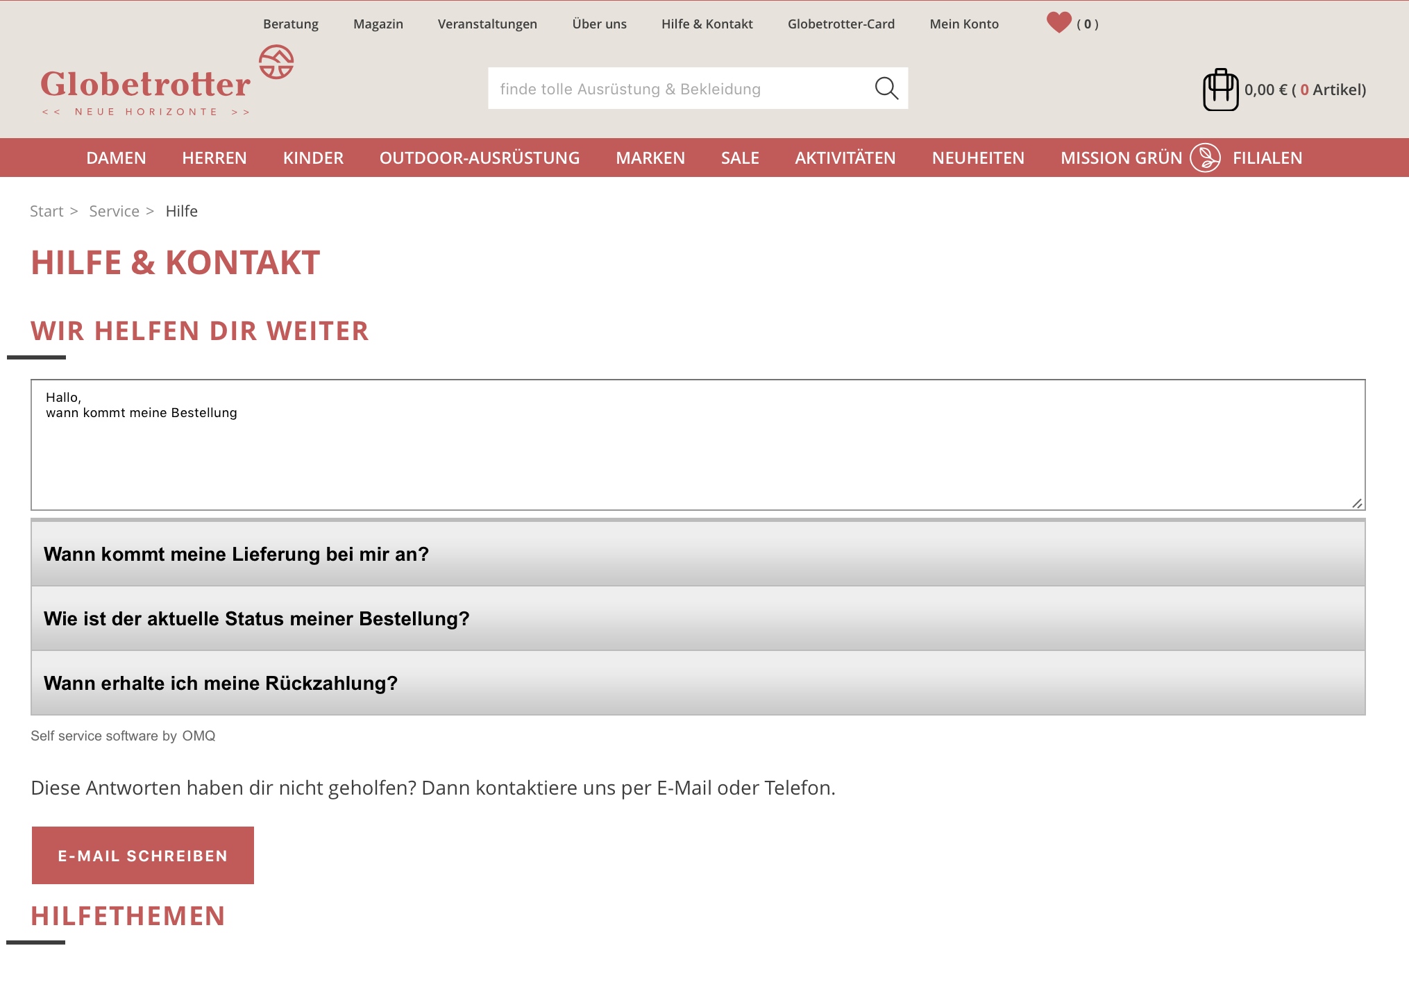Open NEUHEITEN menu
Image resolution: width=1409 pixels, height=998 pixels.
(x=978, y=158)
